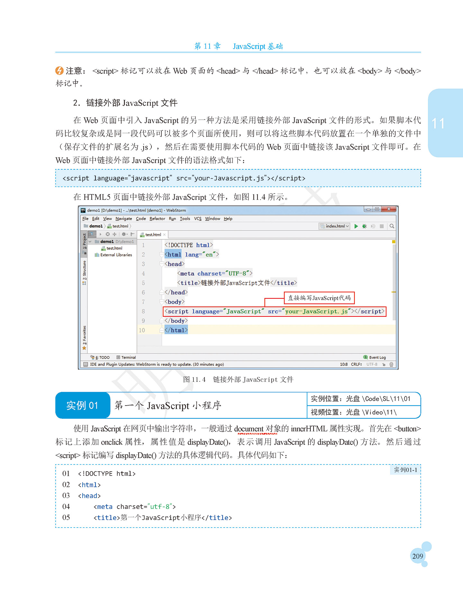Click the Favorites star icon

coord(84,348)
